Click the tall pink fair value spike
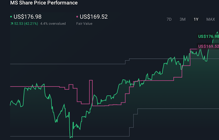The width and height of the screenshot is (219, 140). coord(91,80)
